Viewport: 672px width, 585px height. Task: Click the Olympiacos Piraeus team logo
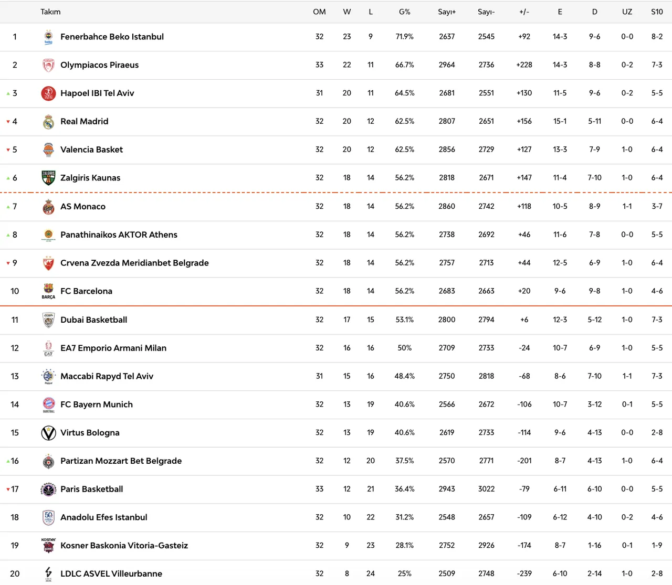(48, 65)
